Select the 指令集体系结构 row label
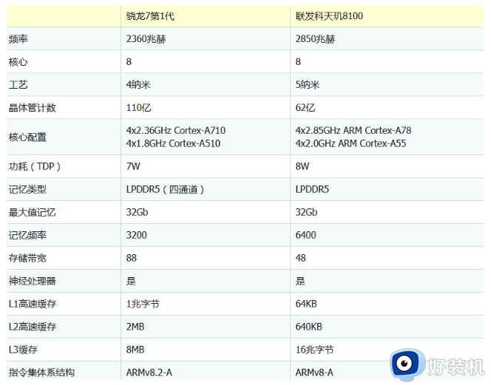 pyautogui.click(x=41, y=372)
